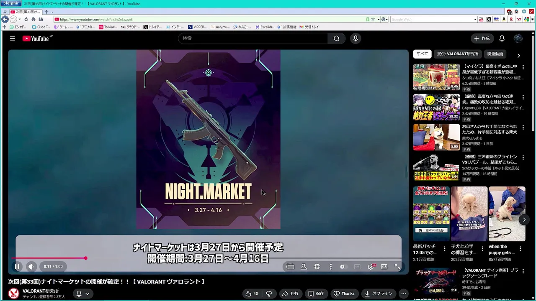Select 提供: VALORANT研究所 filter chip
The image size is (536, 301).
point(457,54)
